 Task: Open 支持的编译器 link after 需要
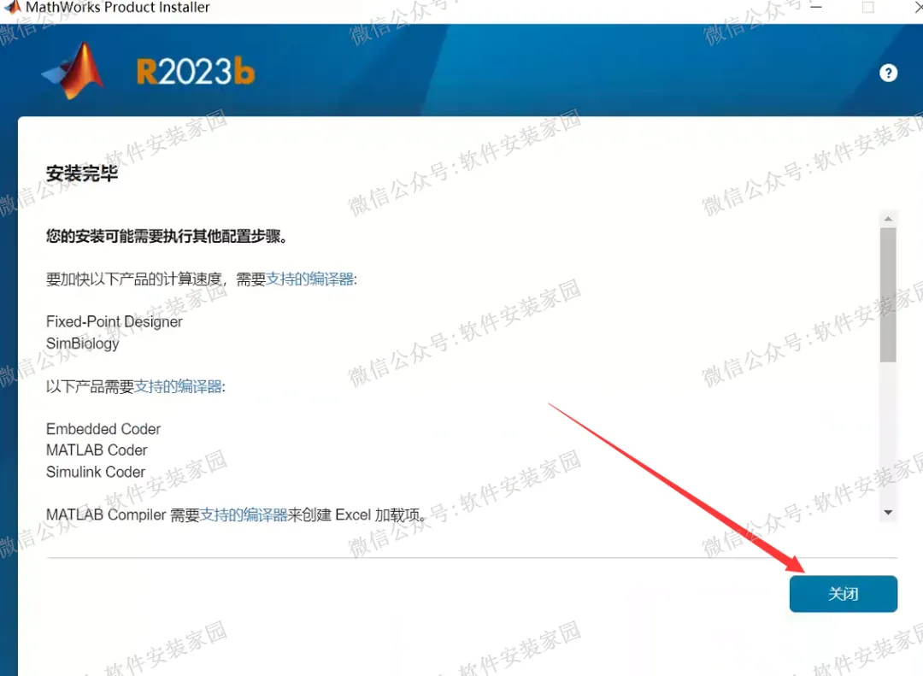click(309, 279)
